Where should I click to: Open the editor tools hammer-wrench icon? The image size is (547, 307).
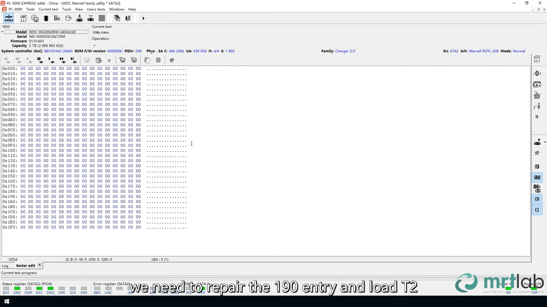click(x=172, y=60)
